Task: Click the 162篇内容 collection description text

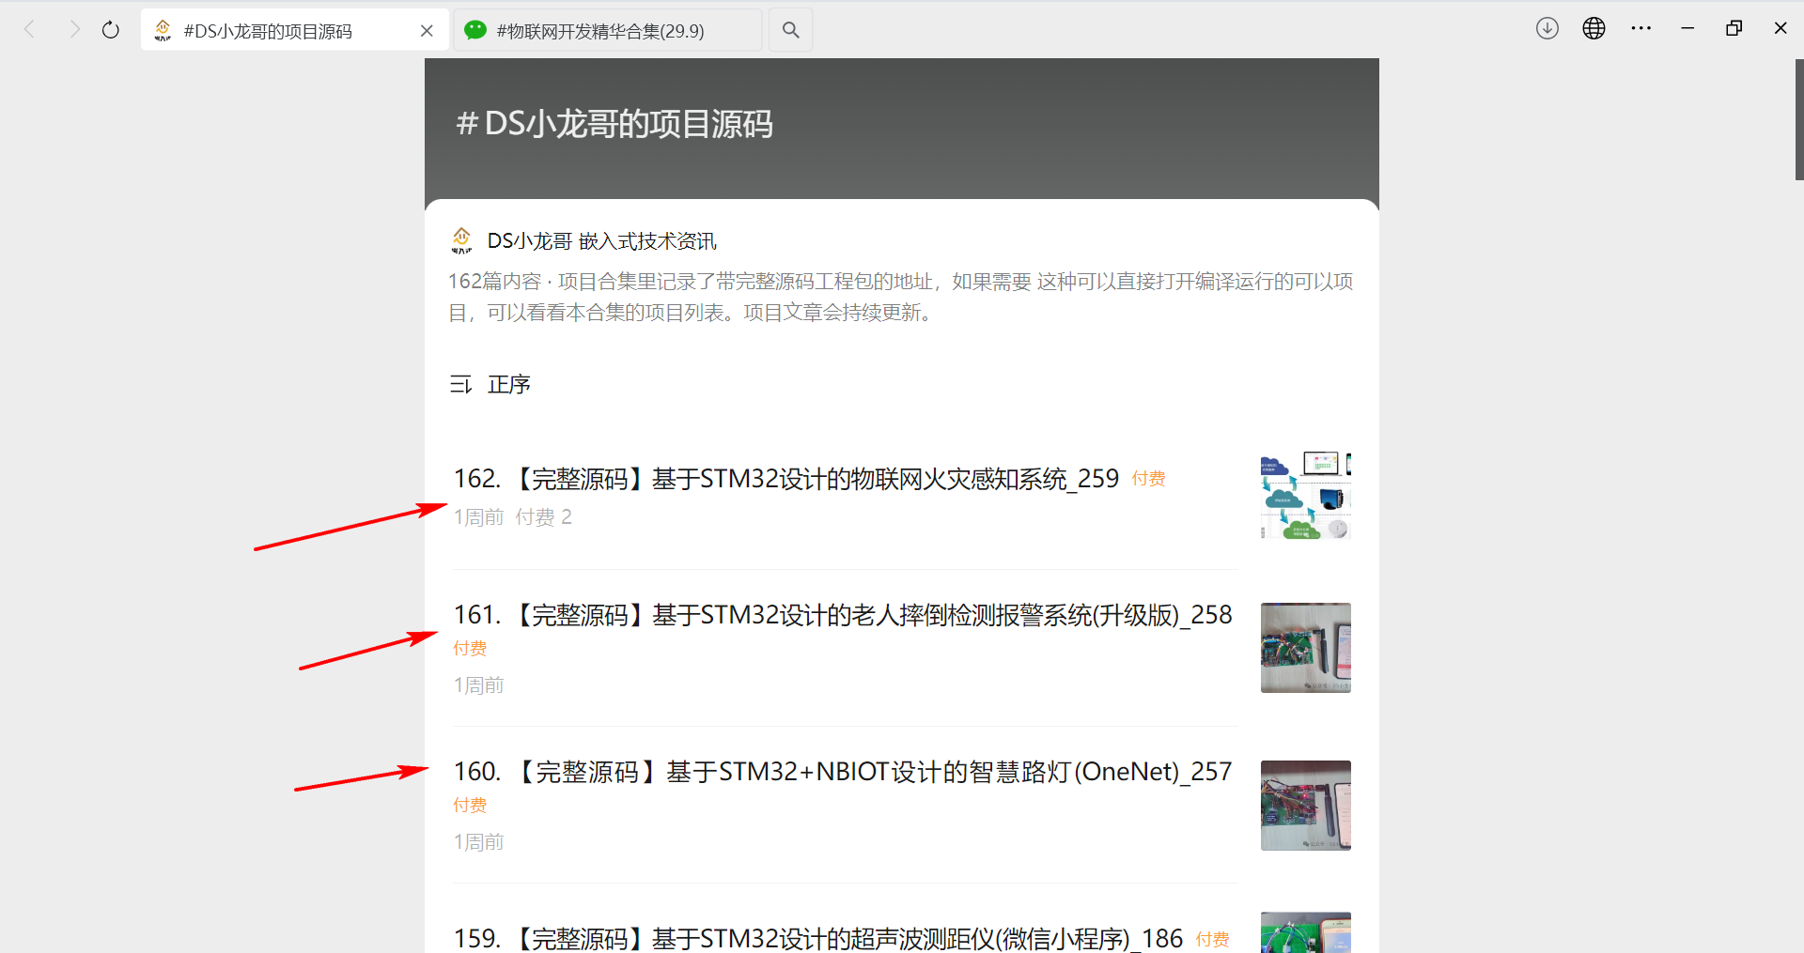Action: tap(901, 297)
